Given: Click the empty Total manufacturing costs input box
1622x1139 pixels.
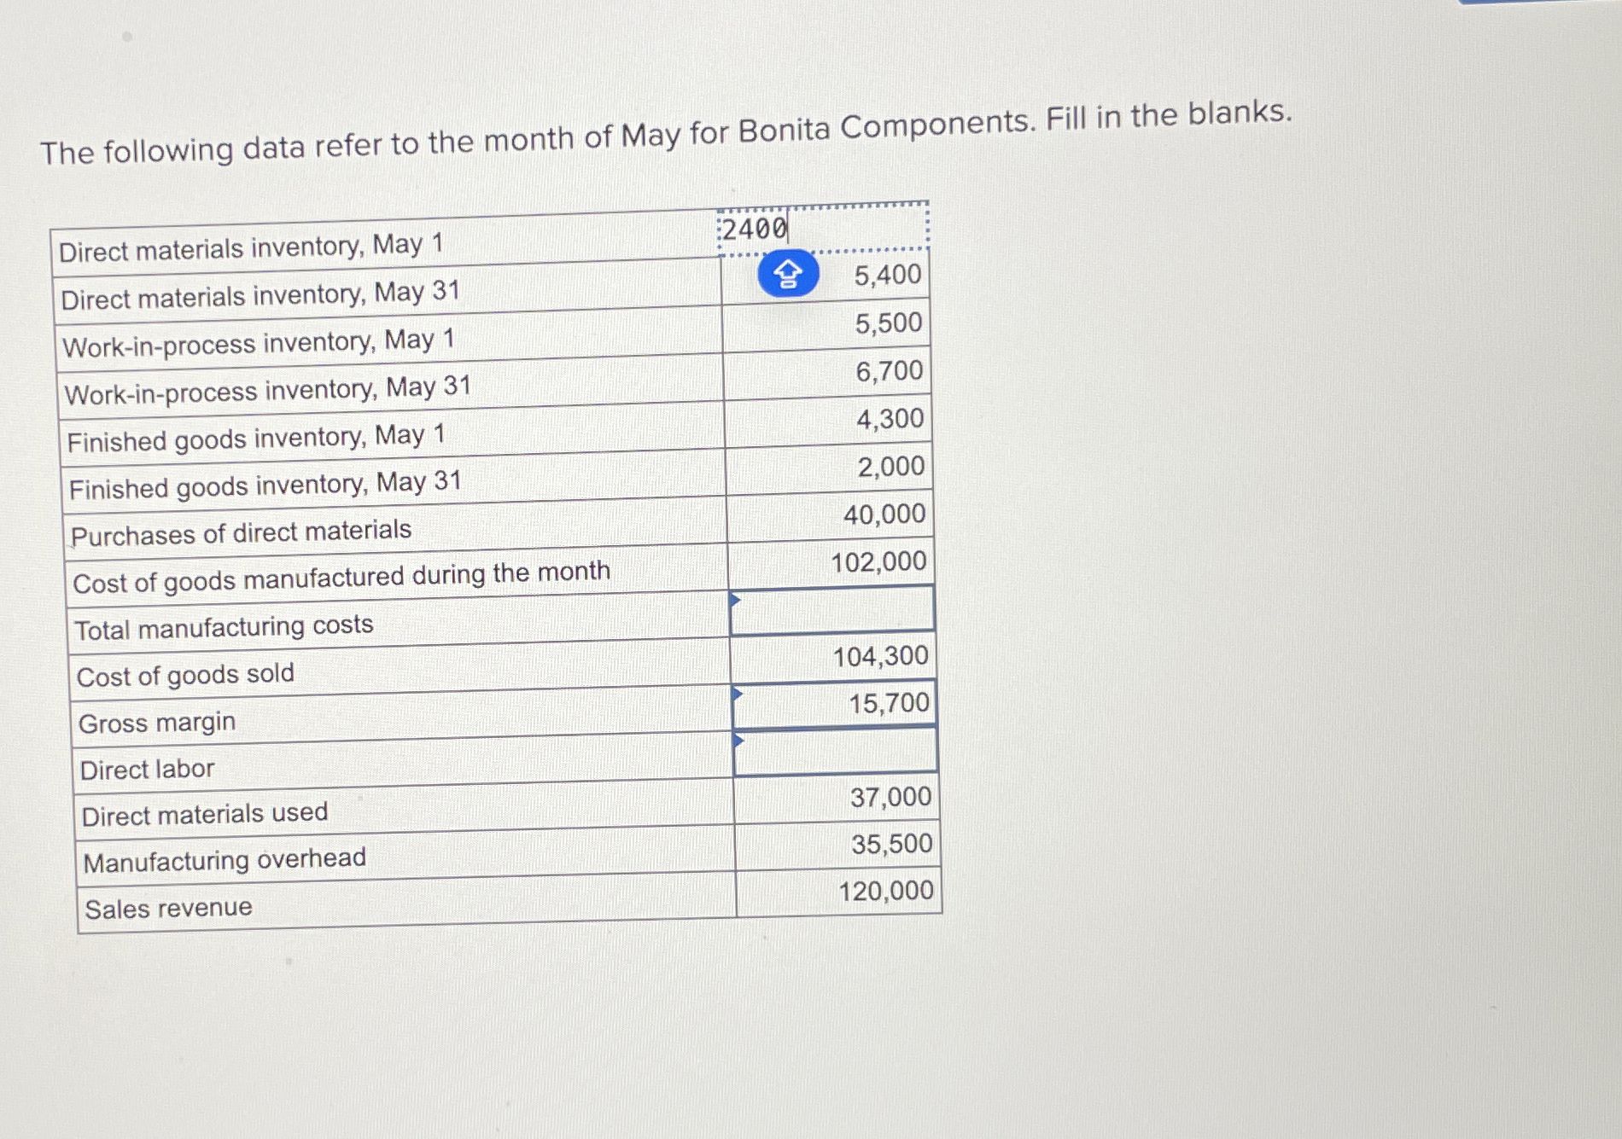Looking at the screenshot, I should coord(832,610).
